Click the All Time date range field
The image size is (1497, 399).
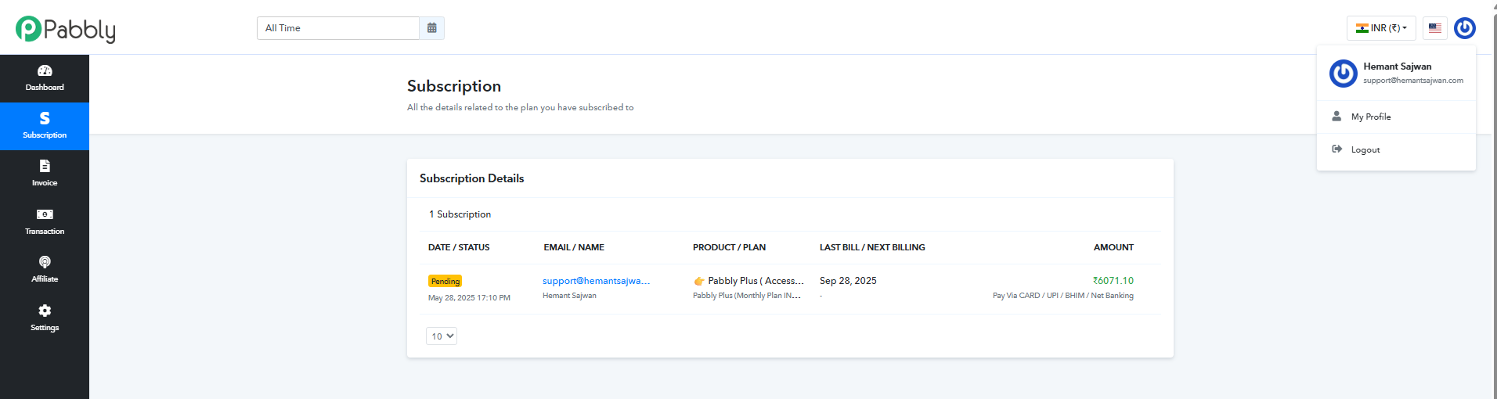337,28
